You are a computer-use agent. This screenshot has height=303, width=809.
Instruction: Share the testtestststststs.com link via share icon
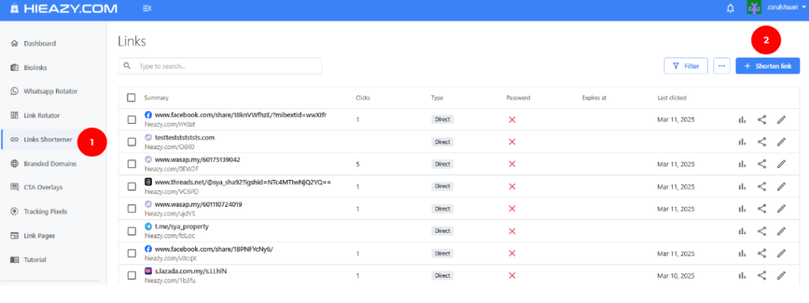(762, 142)
